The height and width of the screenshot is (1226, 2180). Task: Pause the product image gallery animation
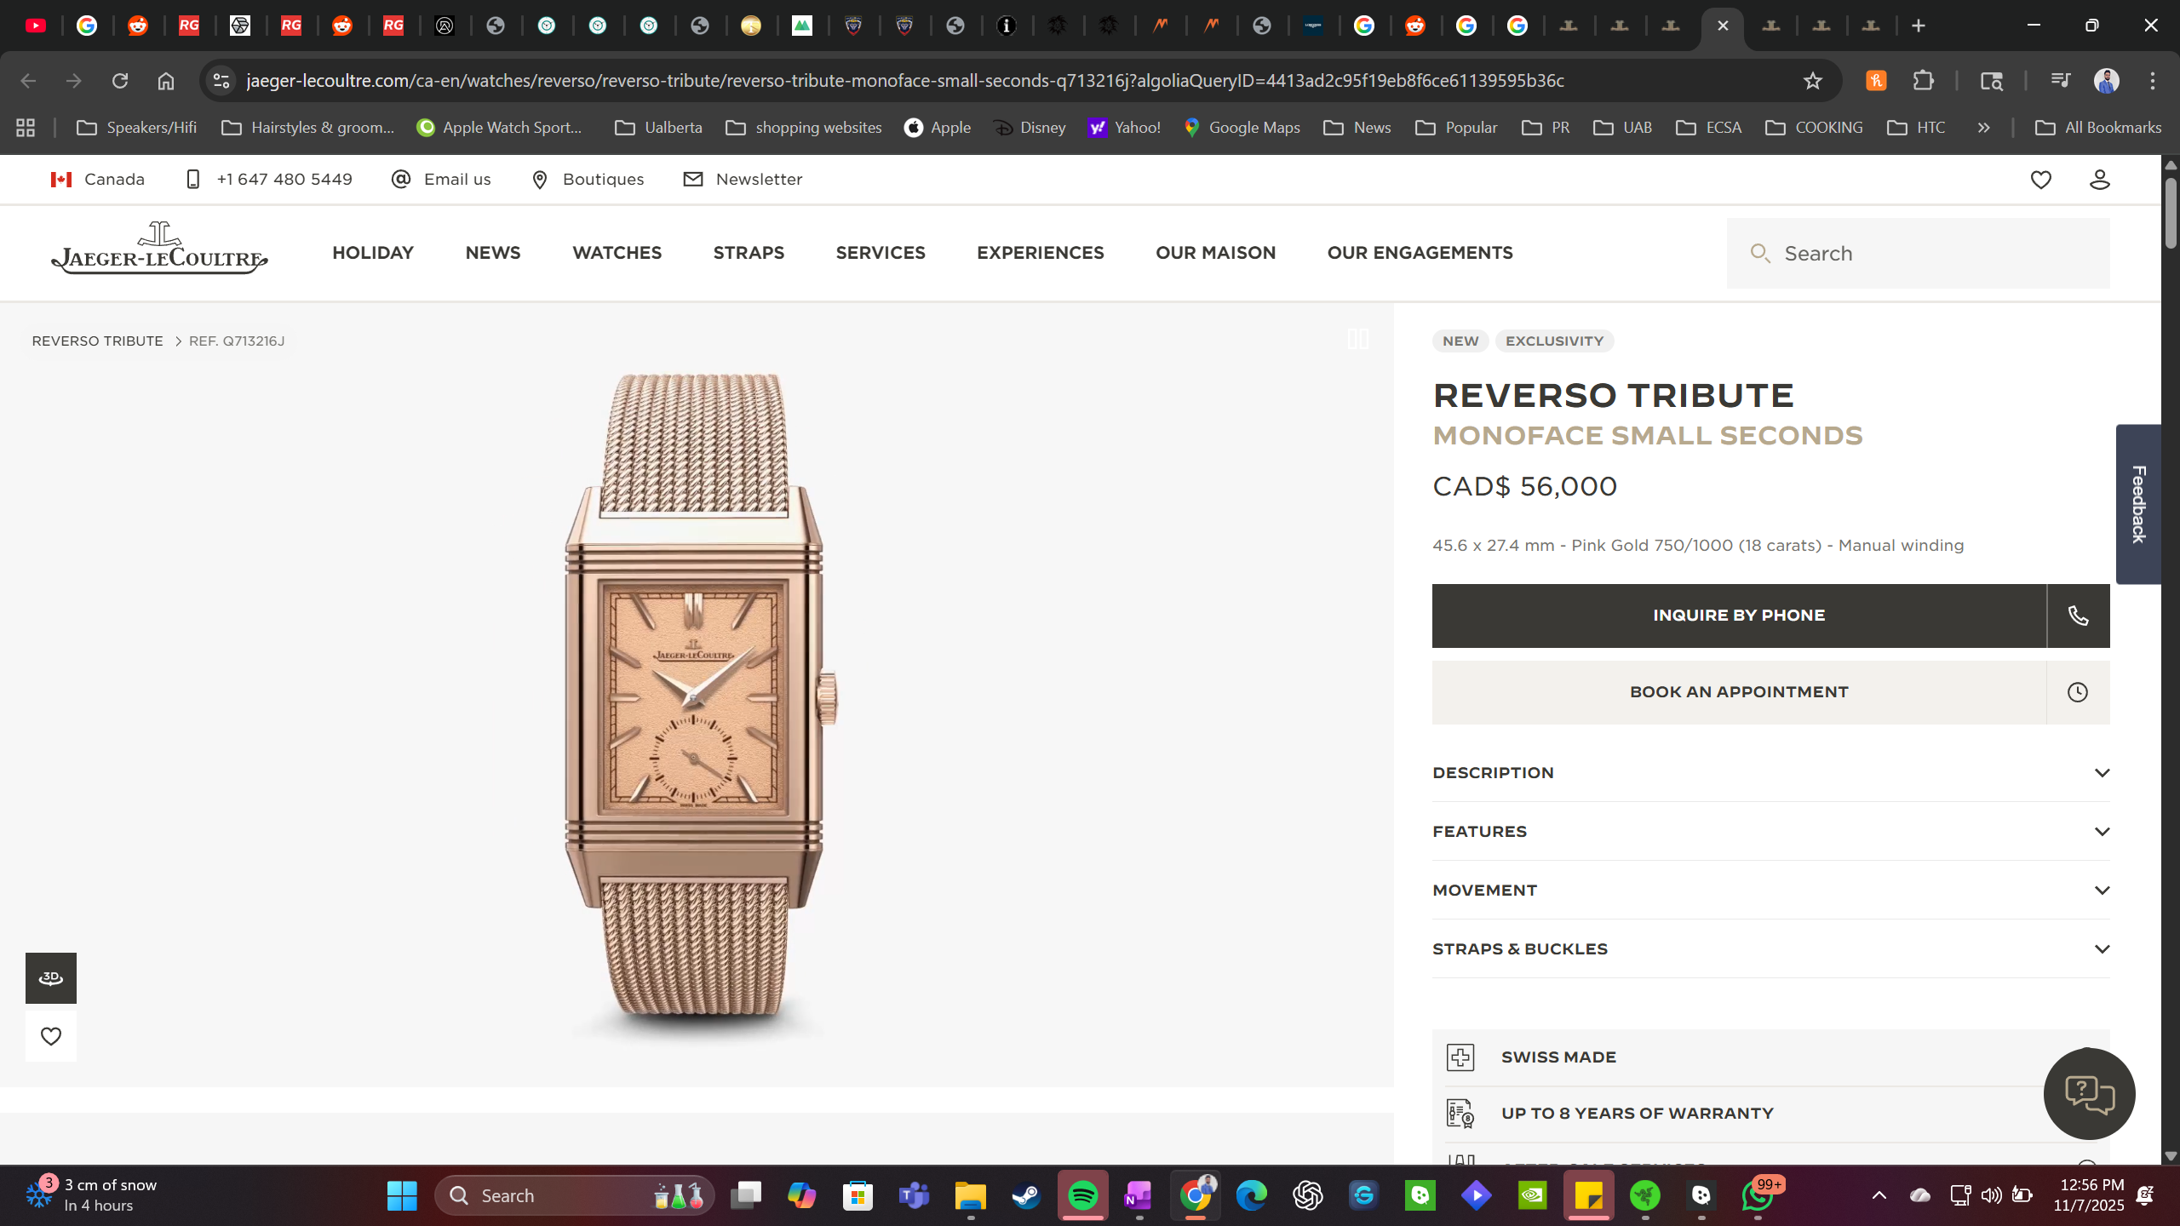click(1358, 339)
